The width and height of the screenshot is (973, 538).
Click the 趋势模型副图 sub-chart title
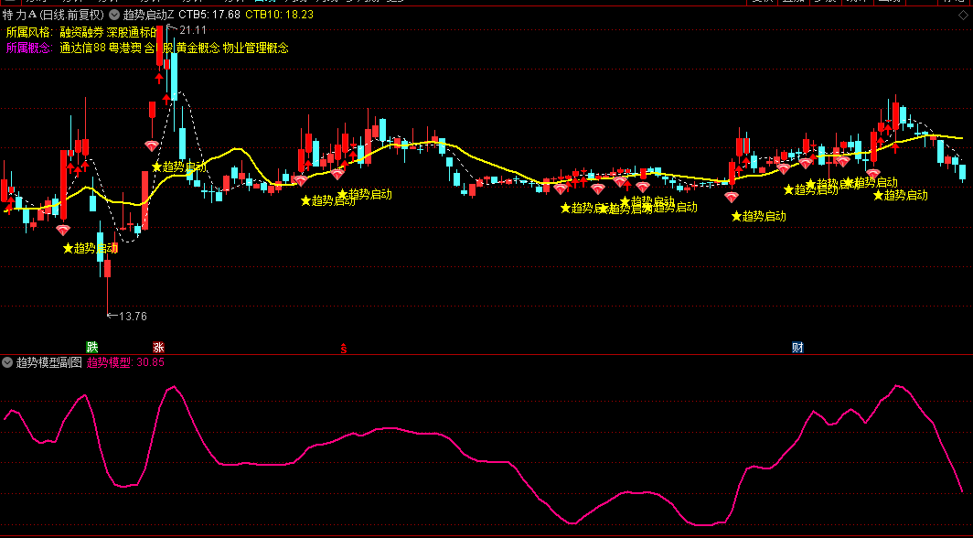(49, 362)
